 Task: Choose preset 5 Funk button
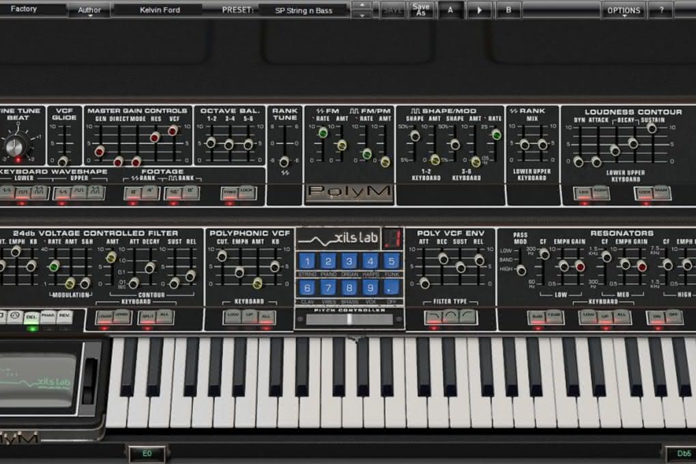[x=391, y=261]
